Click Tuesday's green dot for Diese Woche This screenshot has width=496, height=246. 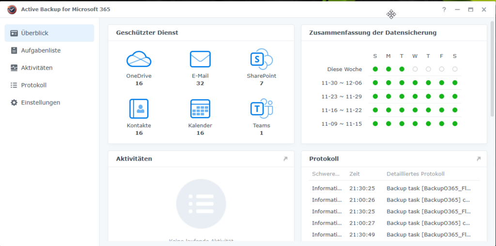(x=402, y=69)
